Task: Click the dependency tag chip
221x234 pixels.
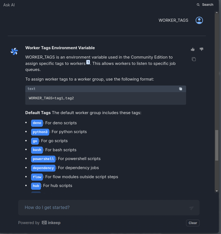Action: [43, 168]
